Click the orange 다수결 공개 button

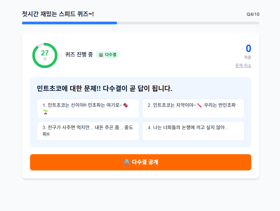click(141, 162)
